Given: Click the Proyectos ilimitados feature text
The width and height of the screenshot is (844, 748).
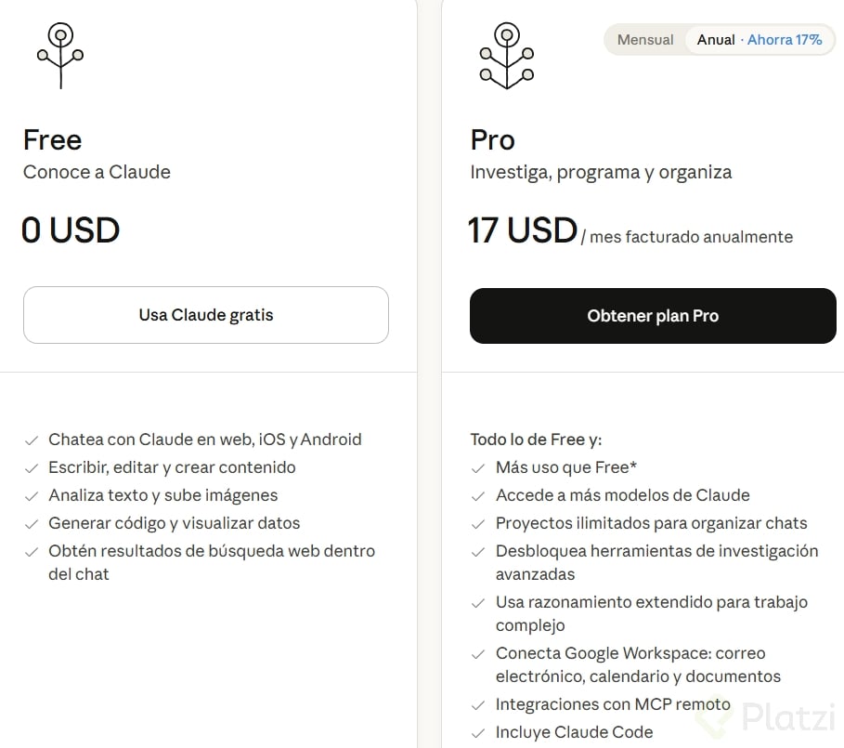Looking at the screenshot, I should [651, 523].
